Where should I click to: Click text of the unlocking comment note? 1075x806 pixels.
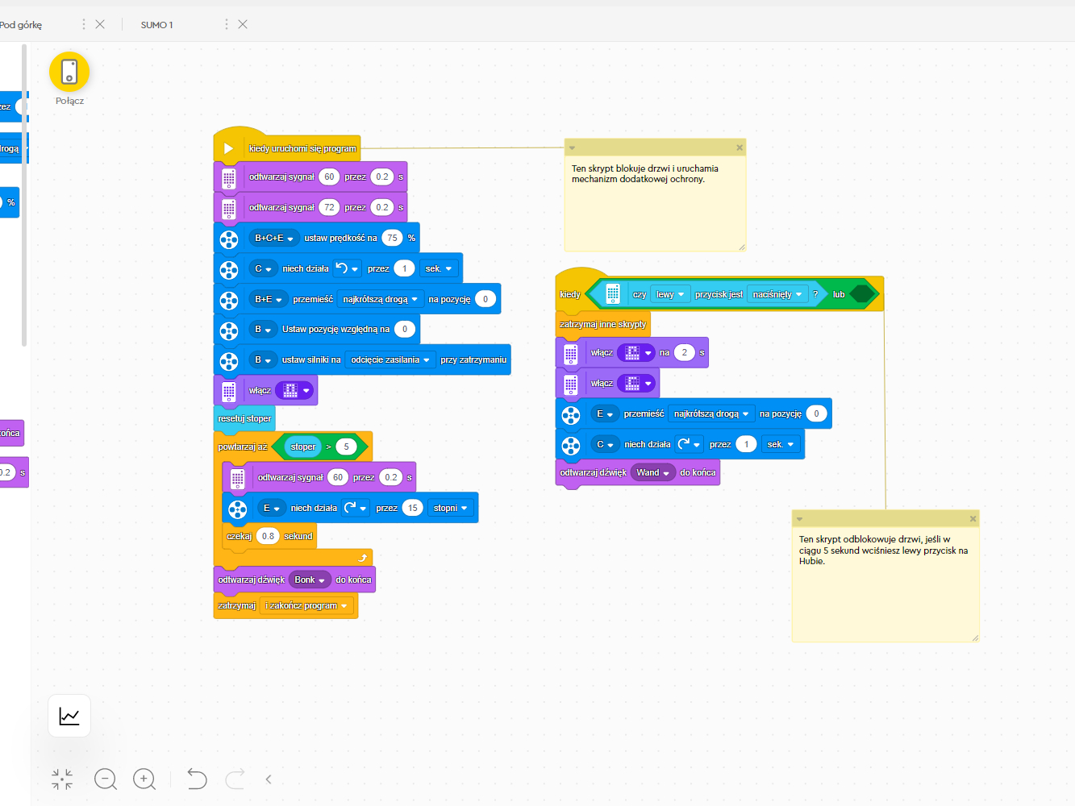[883, 550]
